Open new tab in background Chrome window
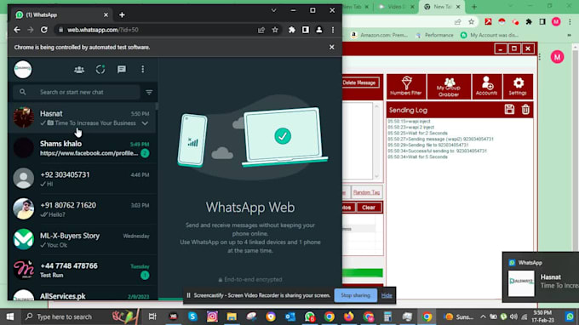This screenshot has height=325, width=579. pyautogui.click(x=474, y=7)
